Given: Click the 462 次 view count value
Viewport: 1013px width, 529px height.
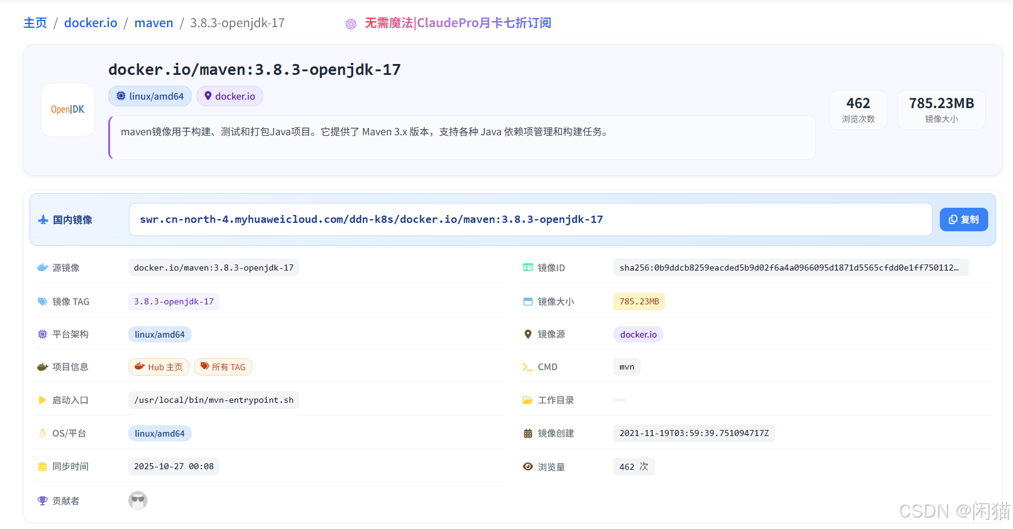Looking at the screenshot, I should point(634,466).
